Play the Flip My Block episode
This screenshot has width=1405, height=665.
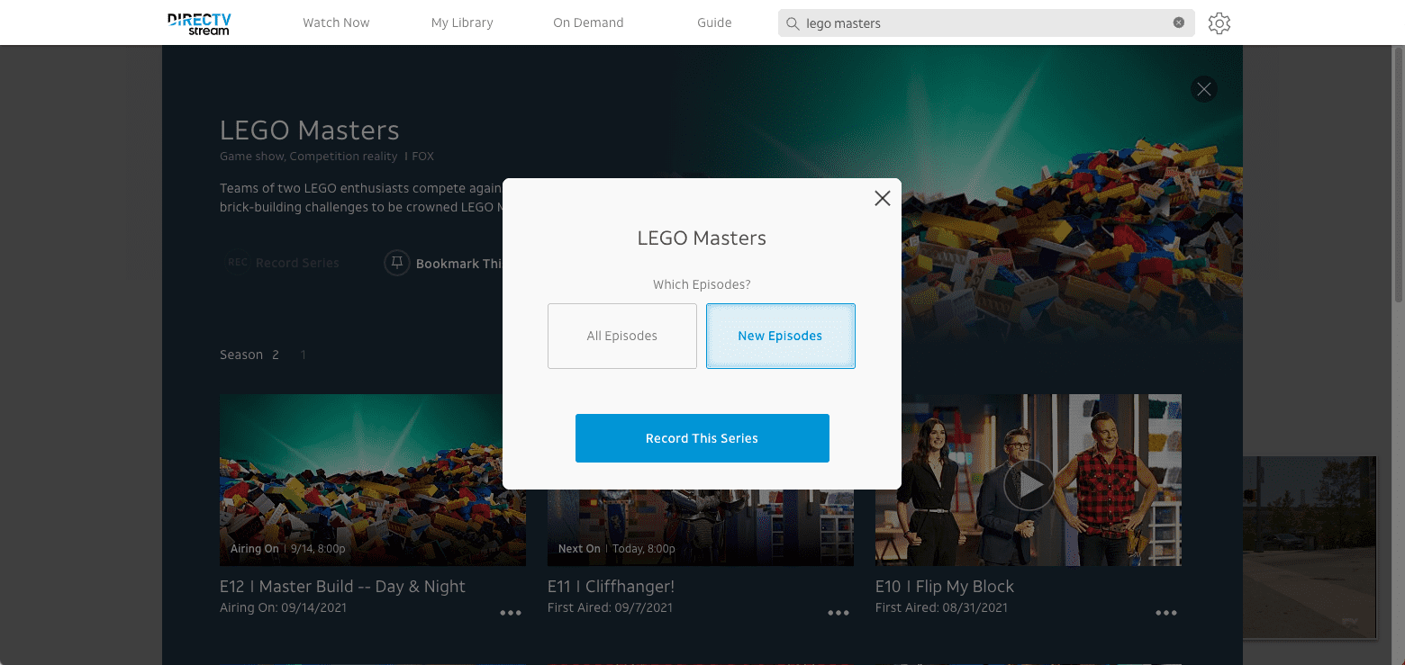[x=1029, y=485]
